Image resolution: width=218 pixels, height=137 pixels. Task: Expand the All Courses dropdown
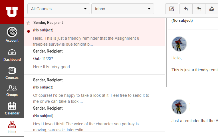click(59, 9)
